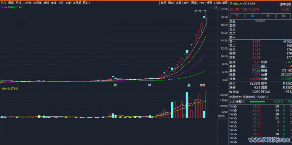This screenshot has height=145, width=292.
Task: Click the 内盘 value 119.9万
Action: 287,79
